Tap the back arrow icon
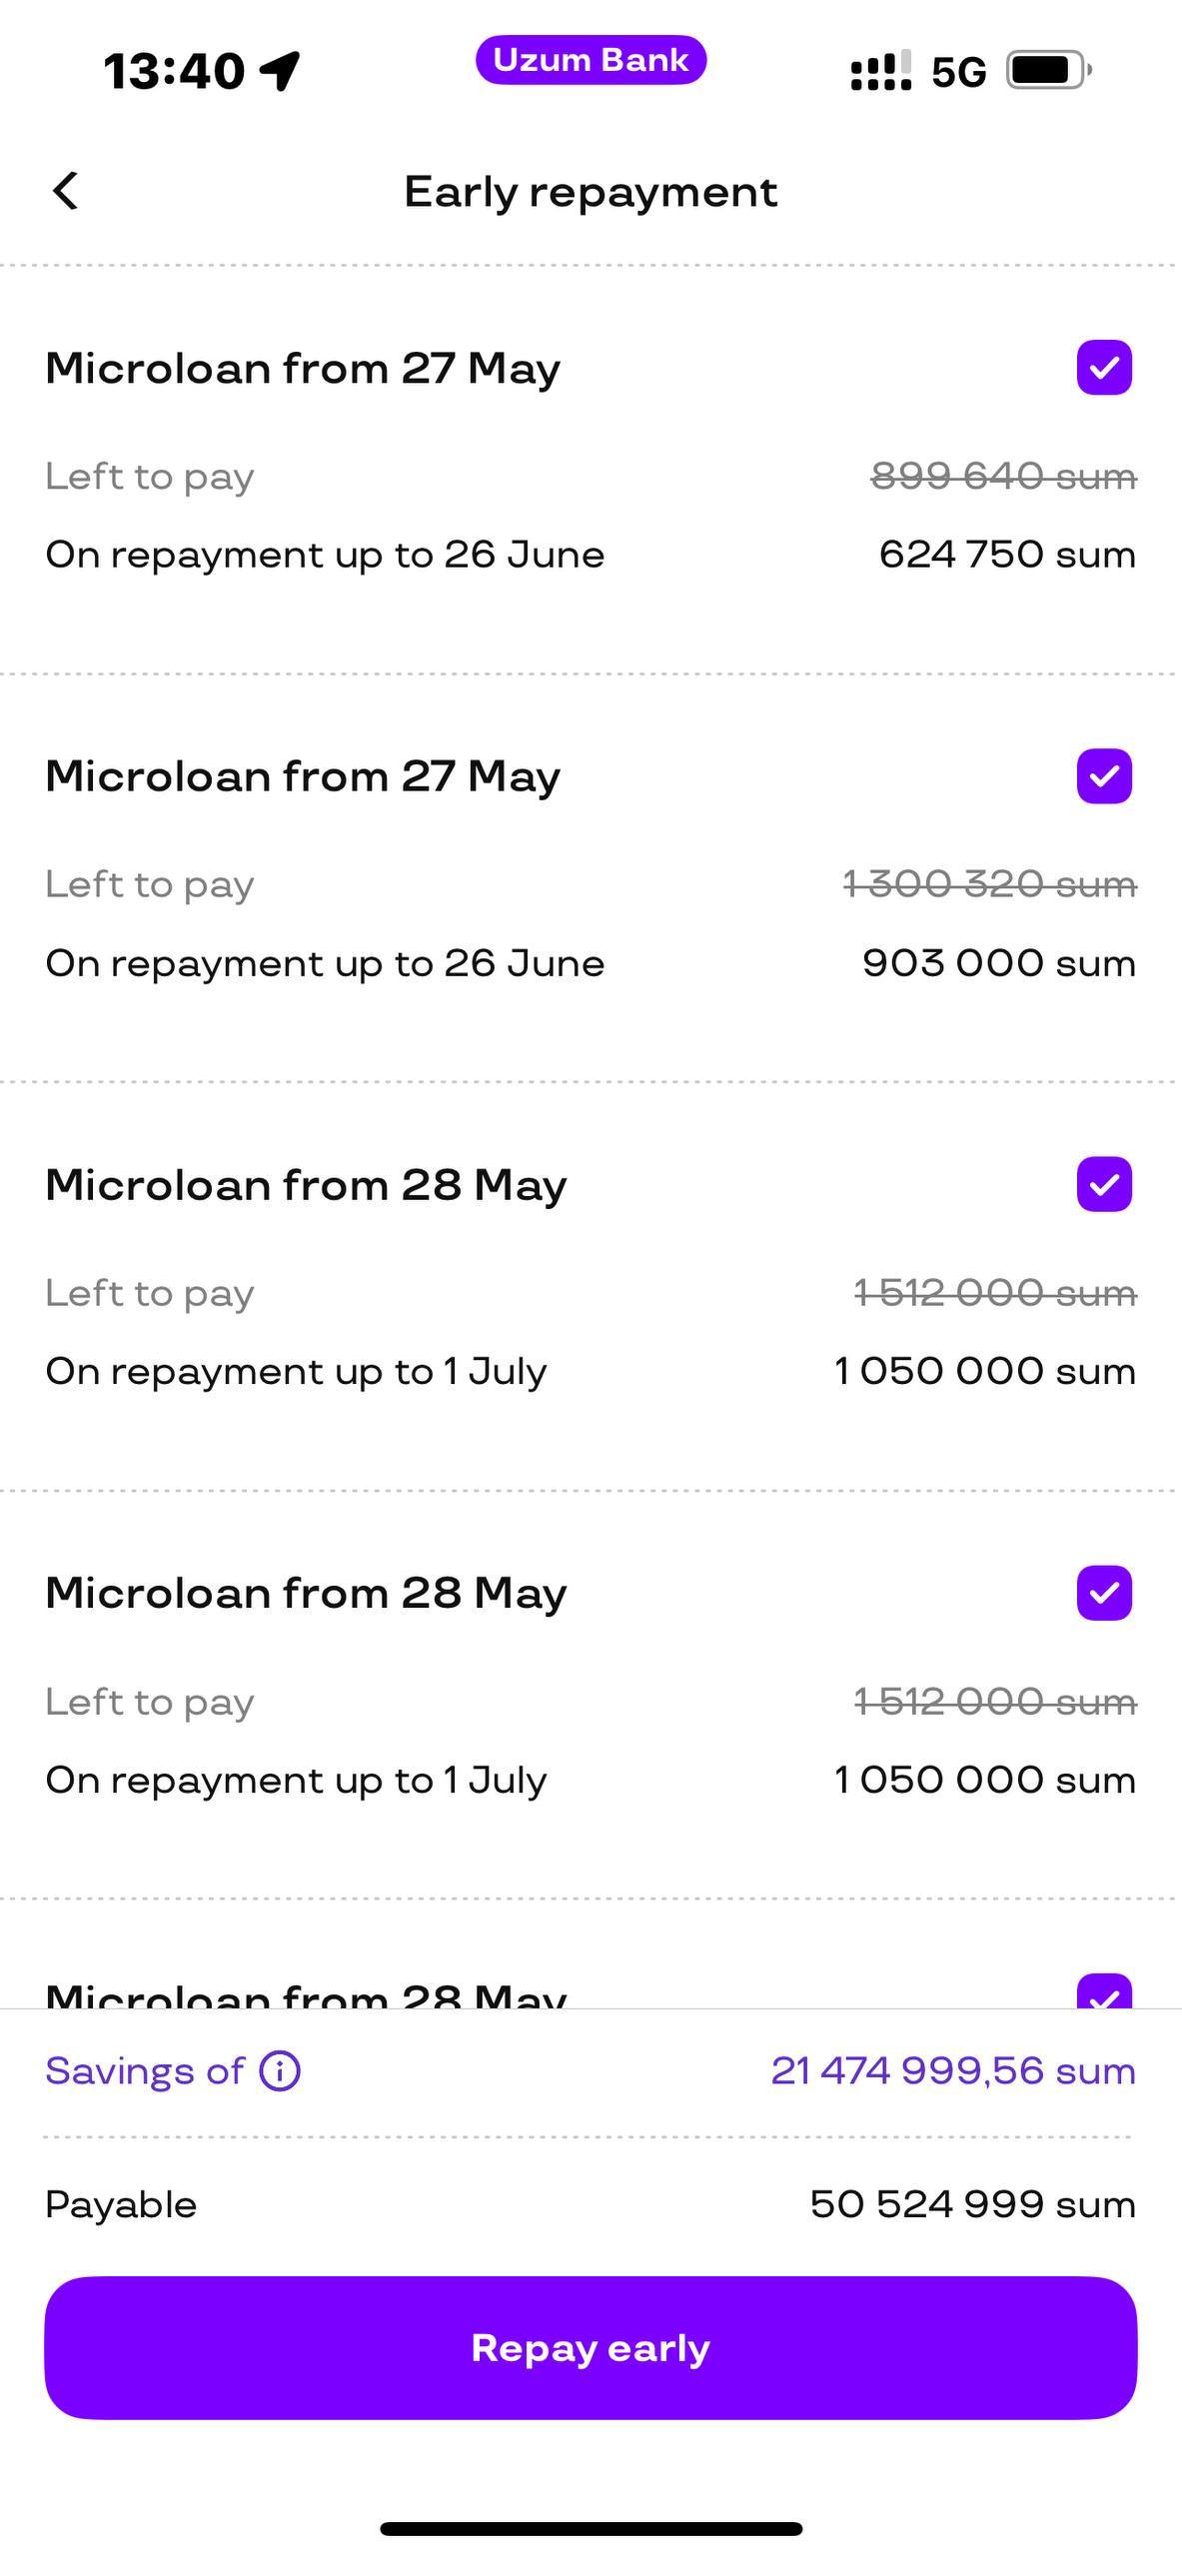The width and height of the screenshot is (1182, 2558). 65,191
